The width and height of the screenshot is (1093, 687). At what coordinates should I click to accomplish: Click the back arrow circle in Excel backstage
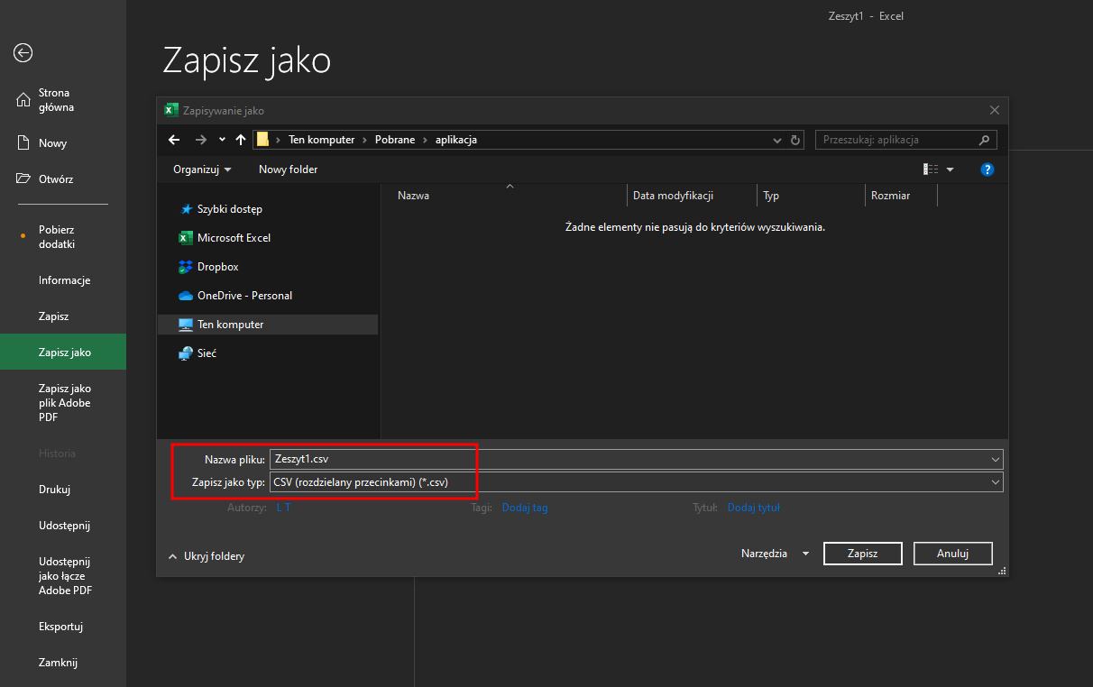[23, 53]
